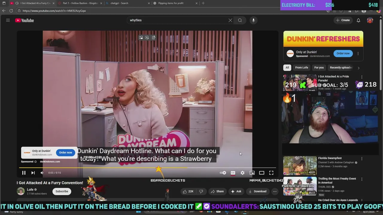
Task: Open the Ask AI button
Action: tap(236, 191)
